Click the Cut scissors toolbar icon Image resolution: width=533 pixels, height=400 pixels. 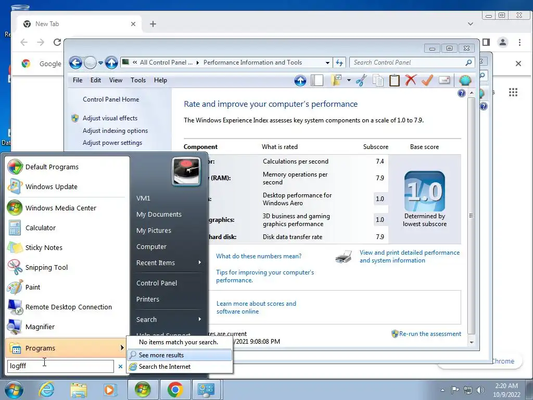(361, 80)
